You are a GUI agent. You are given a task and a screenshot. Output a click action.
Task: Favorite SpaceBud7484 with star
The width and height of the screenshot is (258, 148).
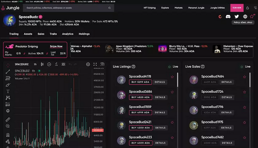click(244, 77)
